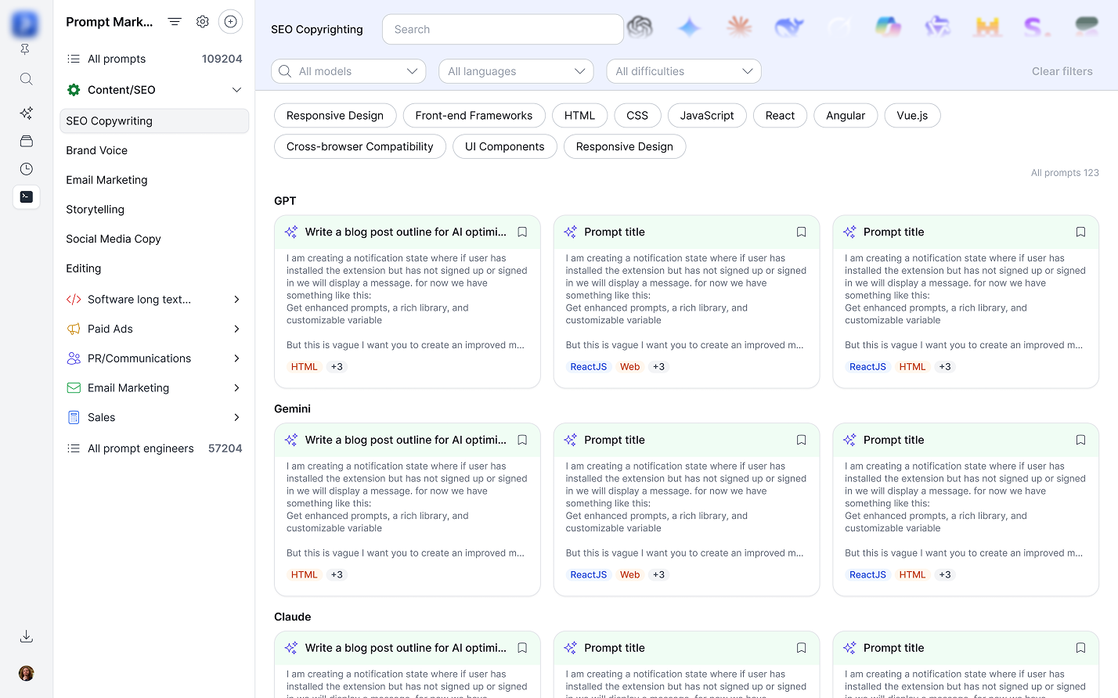Click Clear filters link

pyautogui.click(x=1062, y=71)
